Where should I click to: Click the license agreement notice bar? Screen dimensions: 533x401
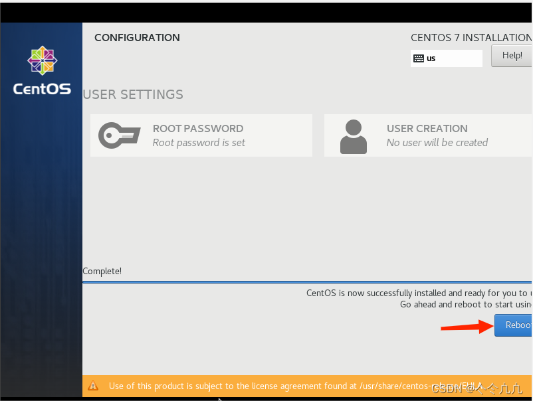307,386
